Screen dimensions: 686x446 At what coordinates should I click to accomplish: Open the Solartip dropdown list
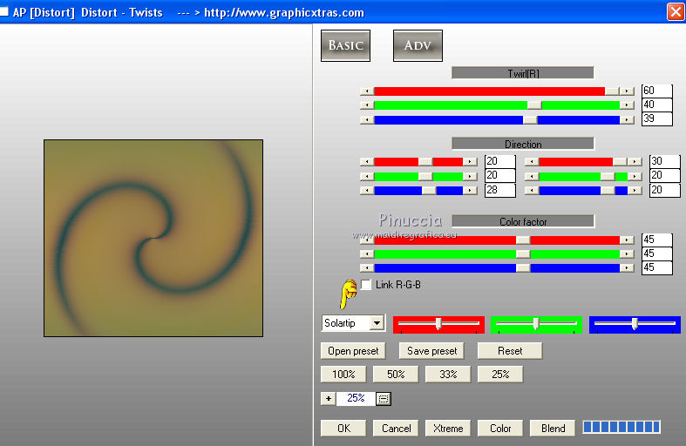coord(377,323)
